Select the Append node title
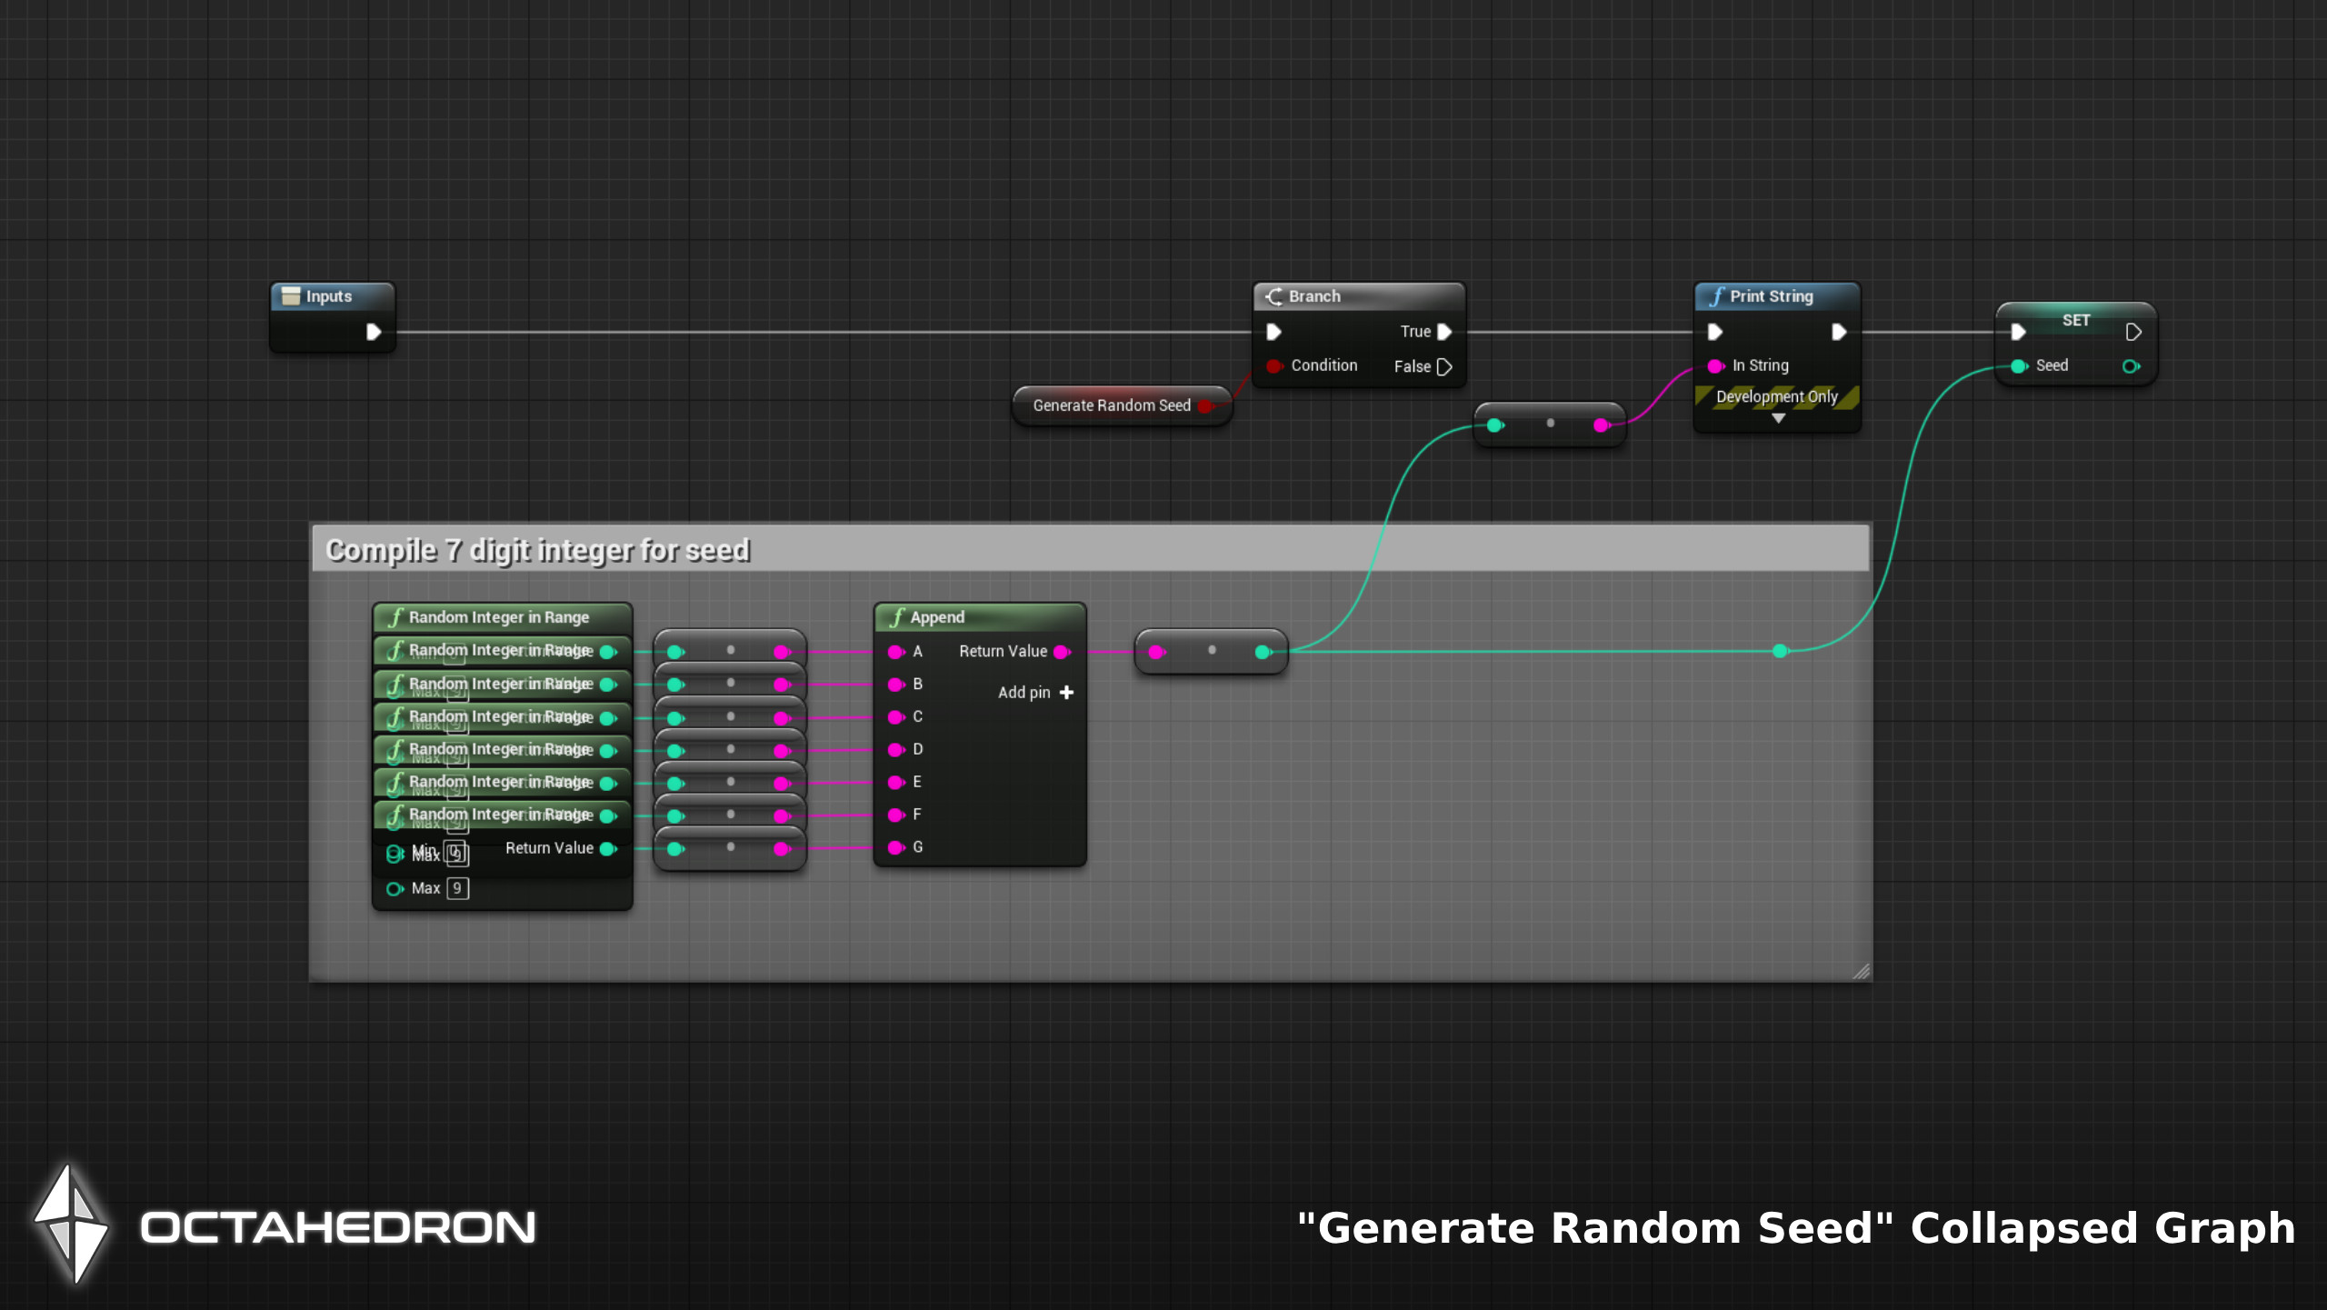Viewport: 2327px width, 1310px height. 936,617
